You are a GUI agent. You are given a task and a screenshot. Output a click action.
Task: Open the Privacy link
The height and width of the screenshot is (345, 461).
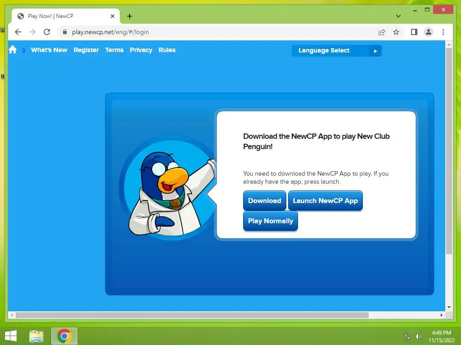point(141,50)
